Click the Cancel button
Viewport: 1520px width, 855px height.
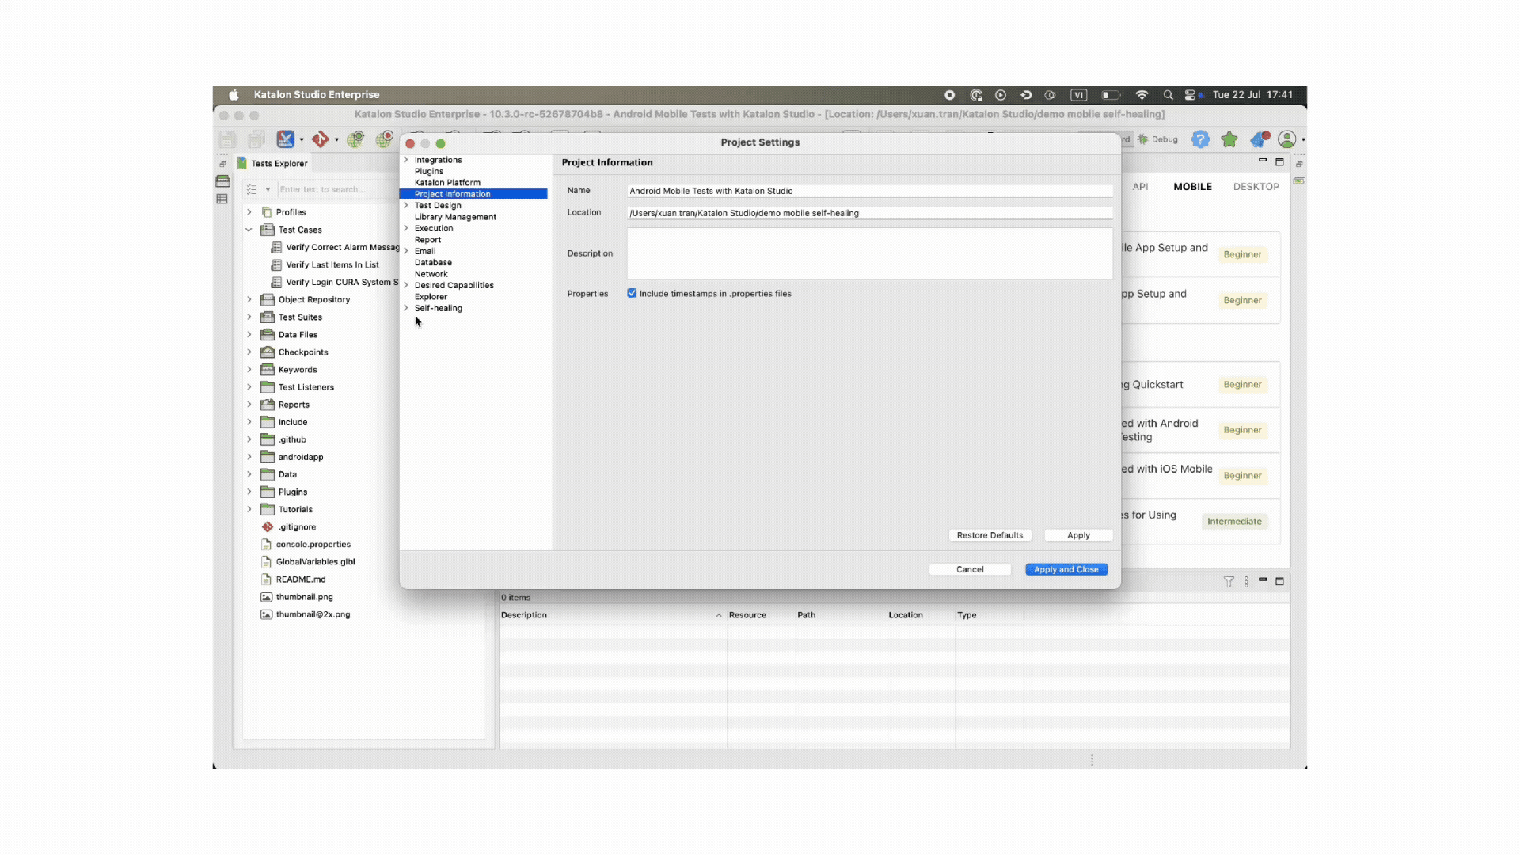[970, 570]
